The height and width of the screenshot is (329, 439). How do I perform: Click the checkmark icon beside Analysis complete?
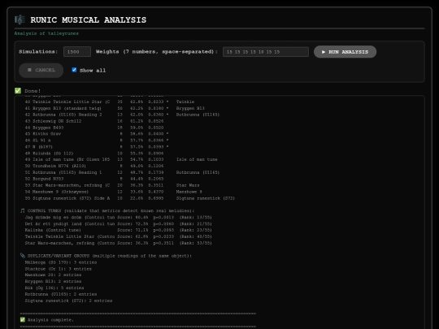click(x=23, y=320)
